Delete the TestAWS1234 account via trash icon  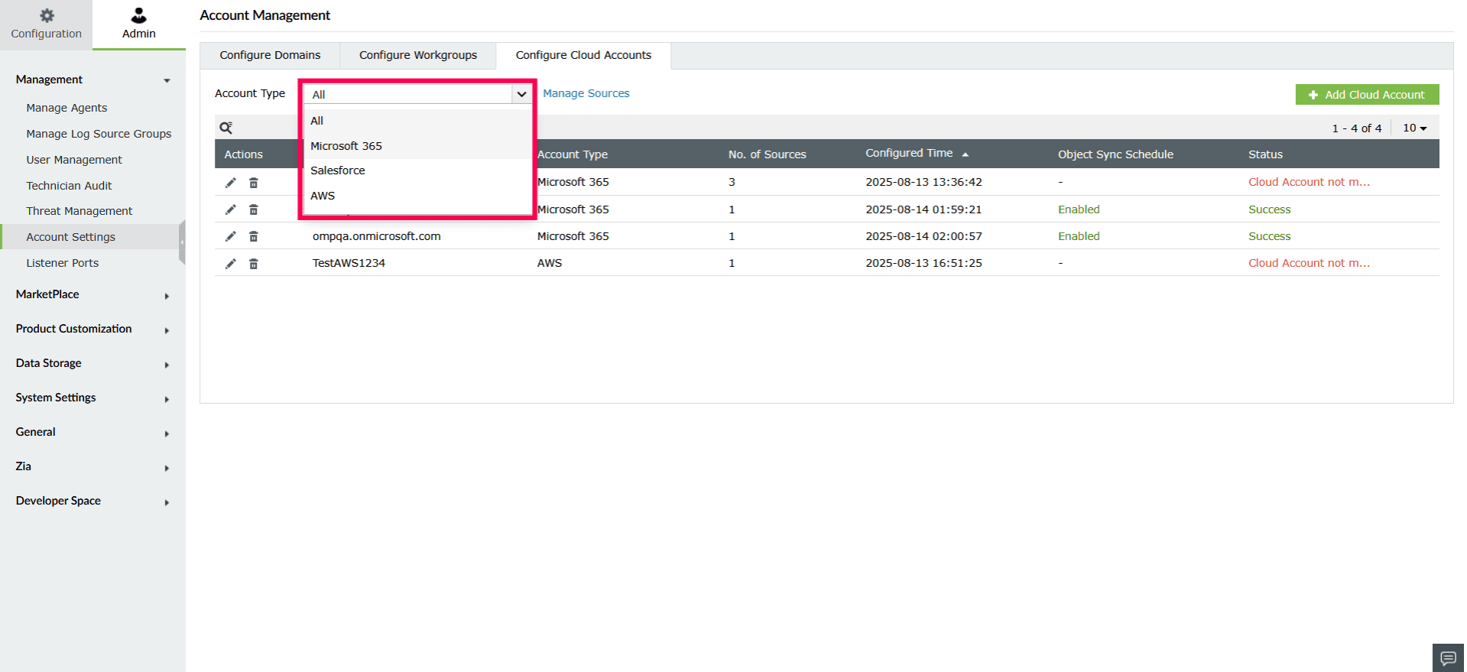(254, 263)
